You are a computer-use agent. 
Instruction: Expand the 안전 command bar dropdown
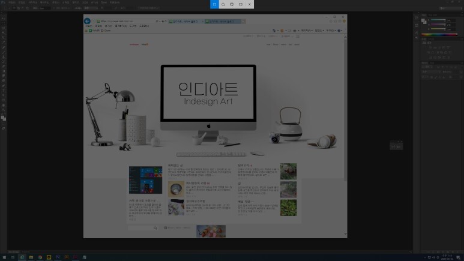[319, 31]
